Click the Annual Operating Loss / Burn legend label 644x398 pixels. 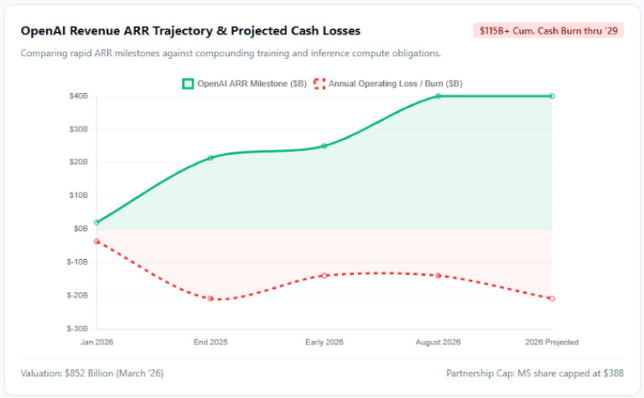pyautogui.click(x=395, y=84)
